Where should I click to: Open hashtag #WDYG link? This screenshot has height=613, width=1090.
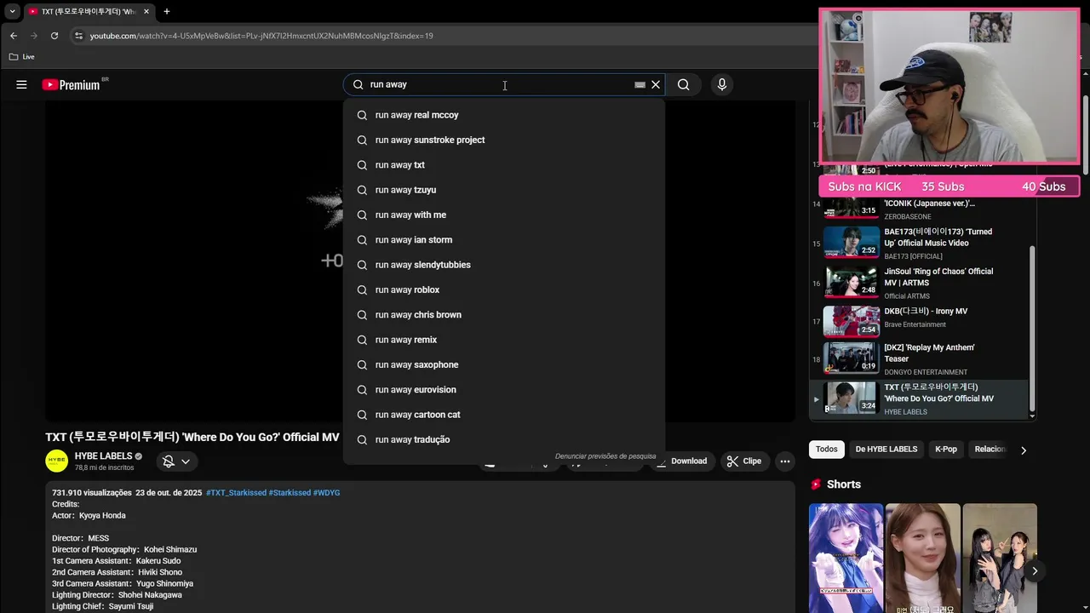(x=326, y=493)
